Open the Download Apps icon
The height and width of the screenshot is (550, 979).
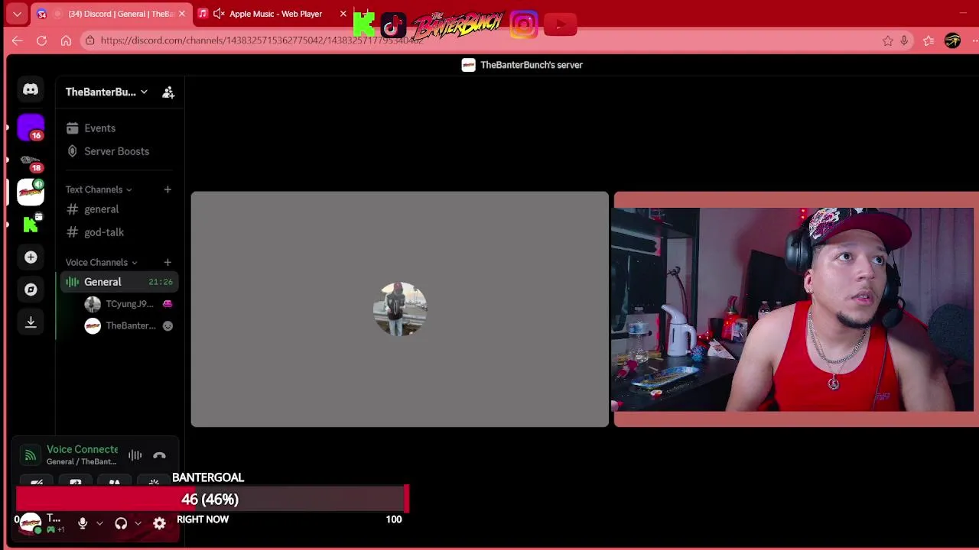click(x=31, y=322)
